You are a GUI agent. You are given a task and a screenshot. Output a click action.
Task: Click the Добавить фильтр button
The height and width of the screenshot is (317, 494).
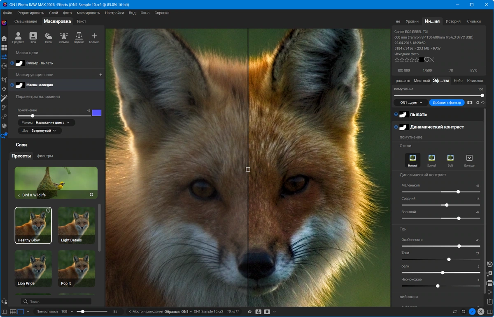coord(447,103)
